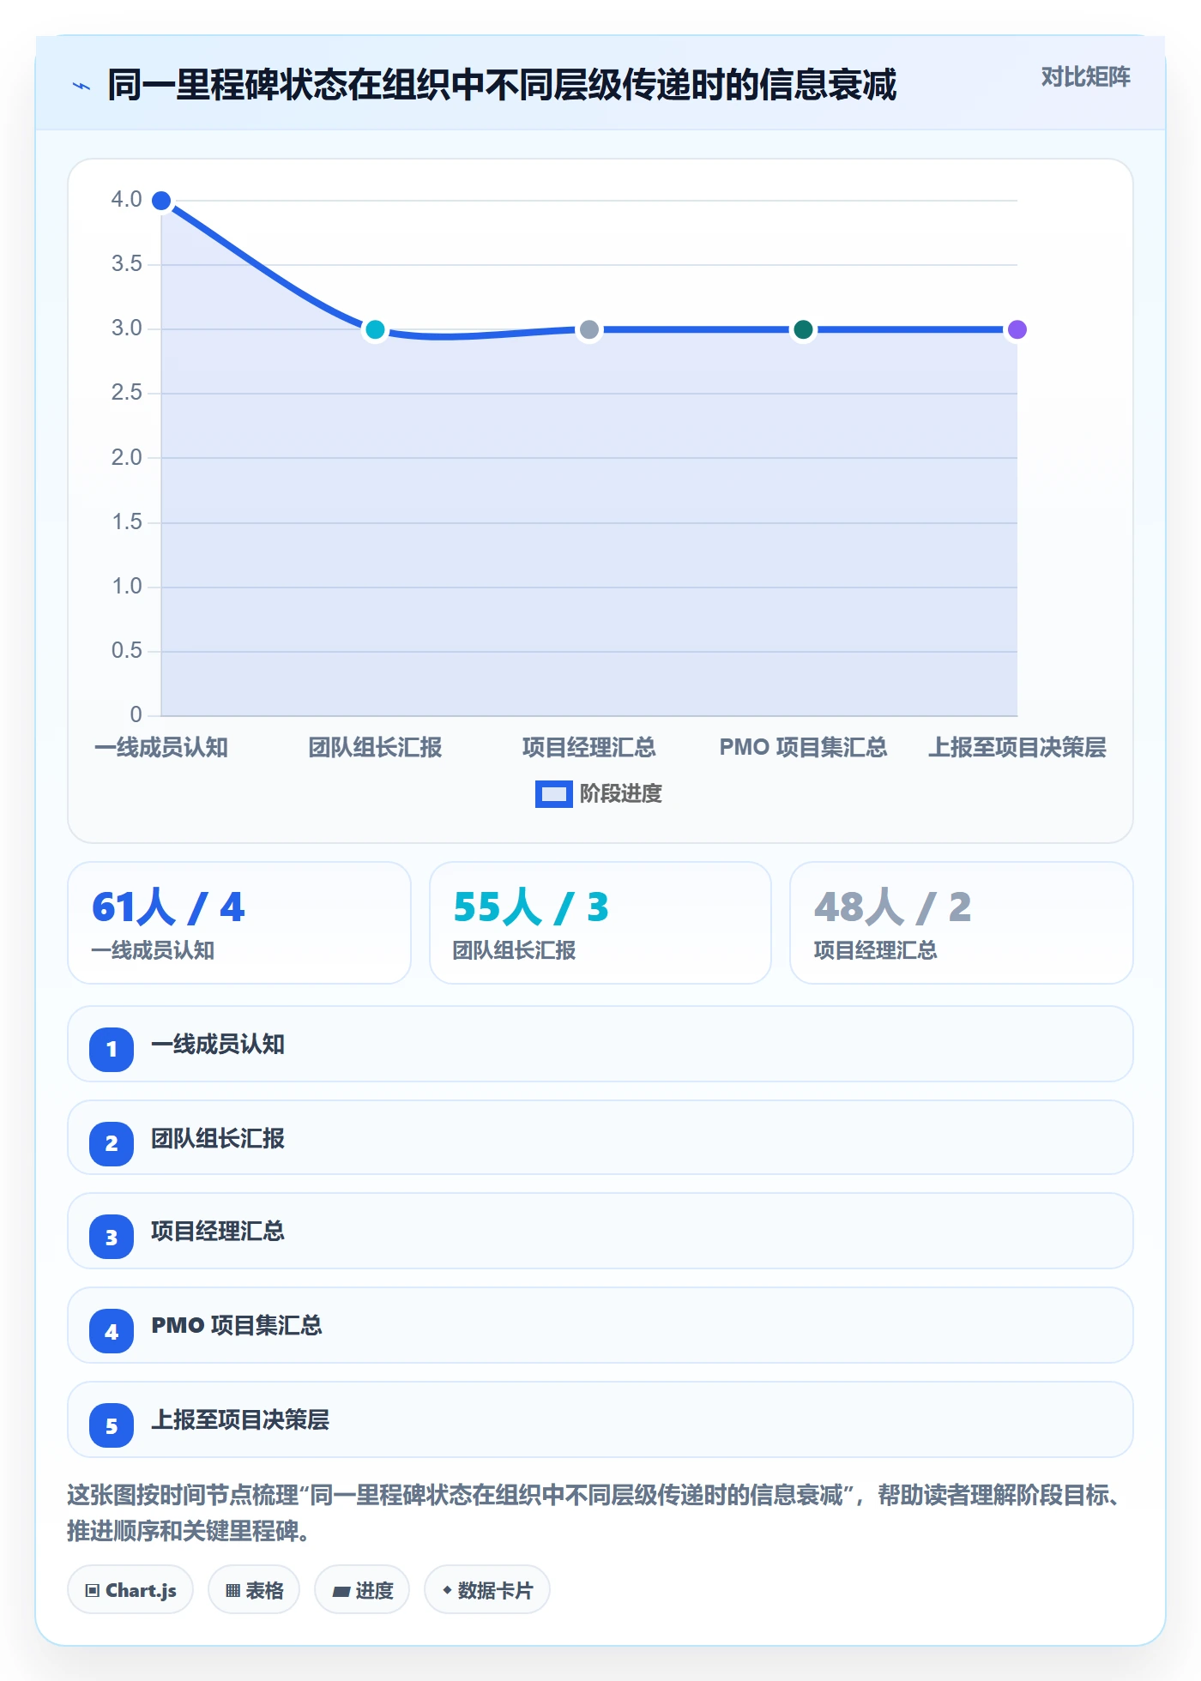
Task: Click the y-axis value 2.5
Action: pos(127,393)
